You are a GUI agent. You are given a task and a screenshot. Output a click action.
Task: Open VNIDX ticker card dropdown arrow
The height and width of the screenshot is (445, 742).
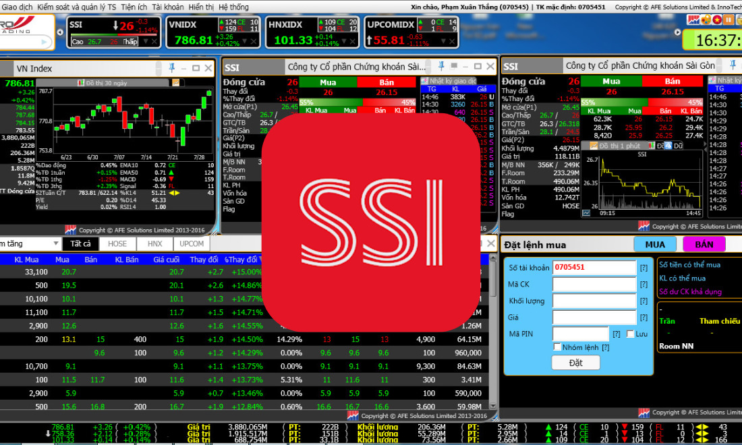(245, 42)
